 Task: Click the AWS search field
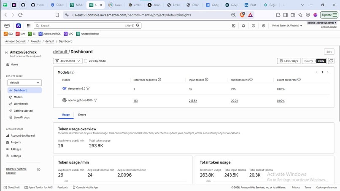tap(87, 26)
